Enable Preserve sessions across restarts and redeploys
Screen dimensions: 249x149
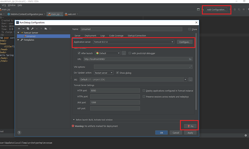tap(144, 96)
